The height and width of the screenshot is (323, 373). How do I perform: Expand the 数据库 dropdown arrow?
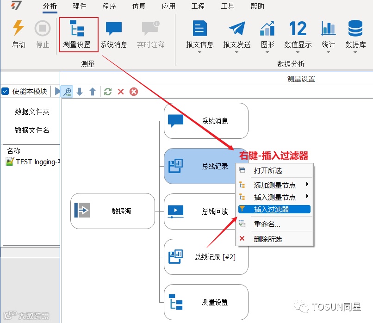click(355, 52)
